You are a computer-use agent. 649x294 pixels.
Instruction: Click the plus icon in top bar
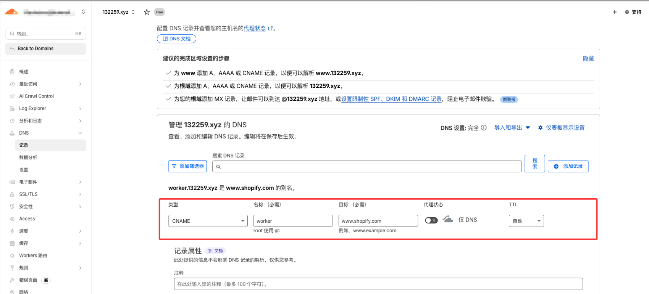(x=615, y=12)
